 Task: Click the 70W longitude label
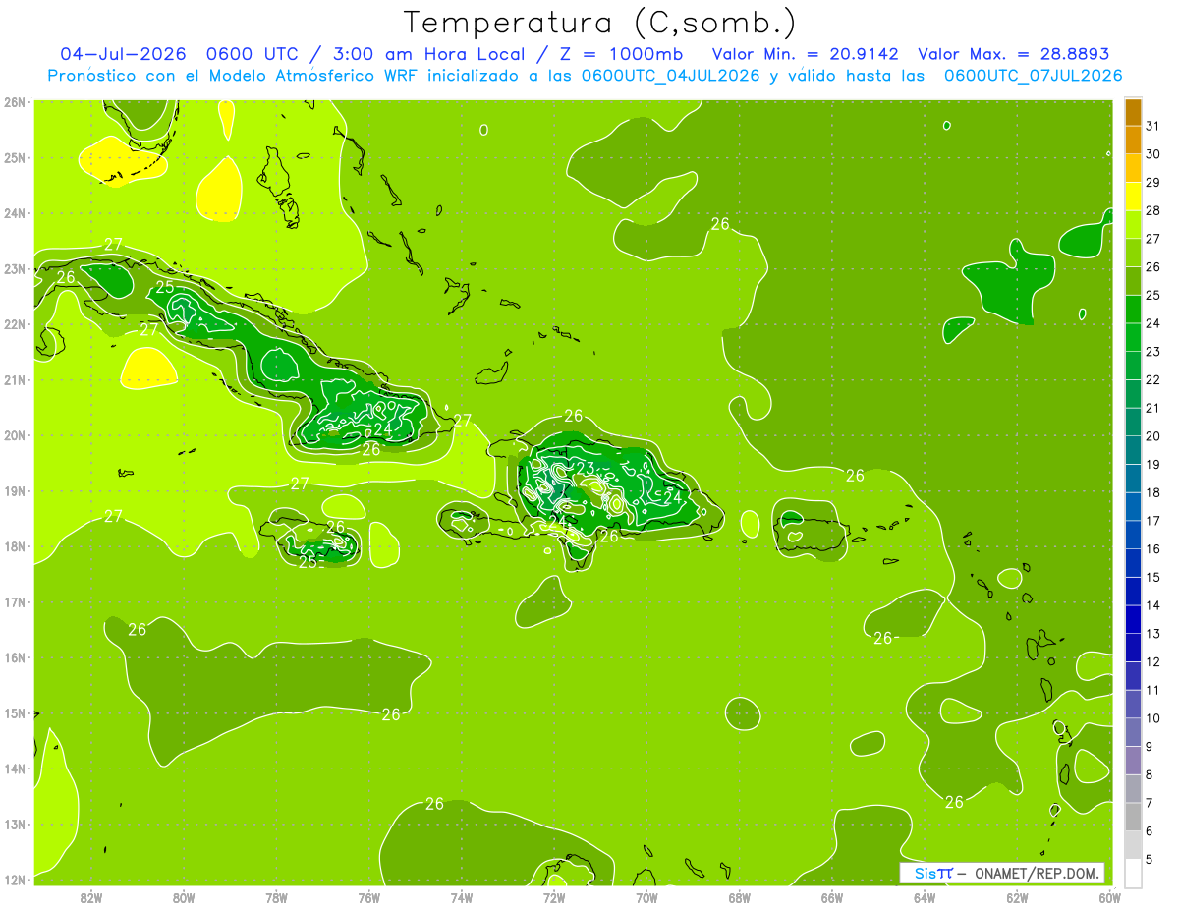[x=646, y=897]
